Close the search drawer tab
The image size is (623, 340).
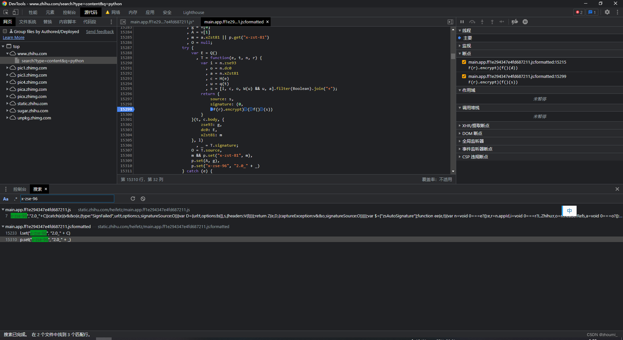46,189
